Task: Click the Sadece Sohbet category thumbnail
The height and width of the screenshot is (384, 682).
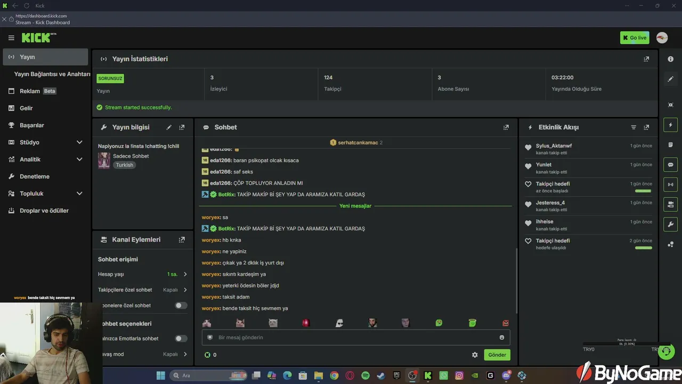Action: click(104, 161)
